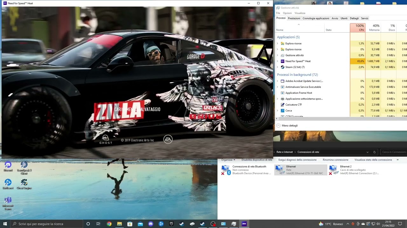The height and width of the screenshot is (228, 407).
Task: Open File Explorer from the taskbar
Action: point(119,224)
